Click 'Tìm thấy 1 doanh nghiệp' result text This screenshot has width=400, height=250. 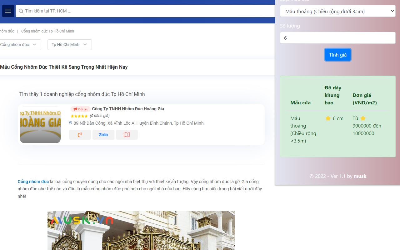[82, 94]
